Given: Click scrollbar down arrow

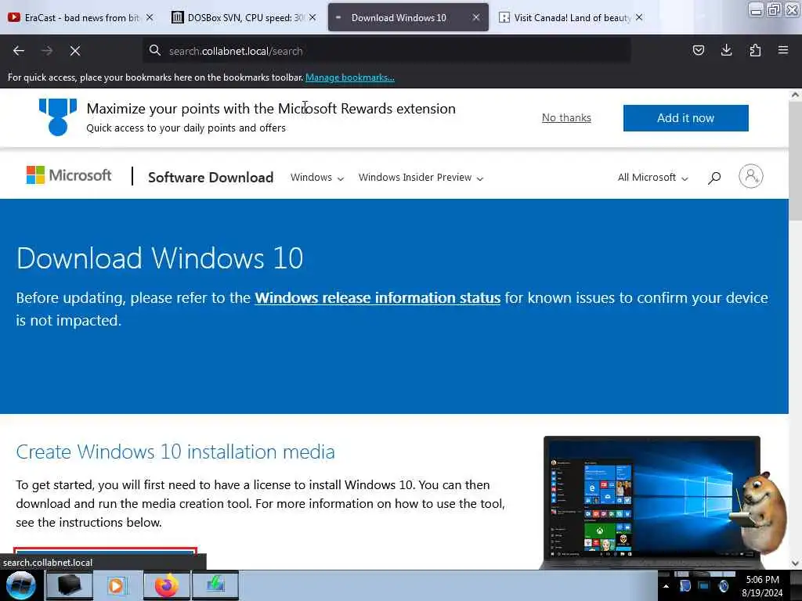Looking at the screenshot, I should click(x=795, y=563).
